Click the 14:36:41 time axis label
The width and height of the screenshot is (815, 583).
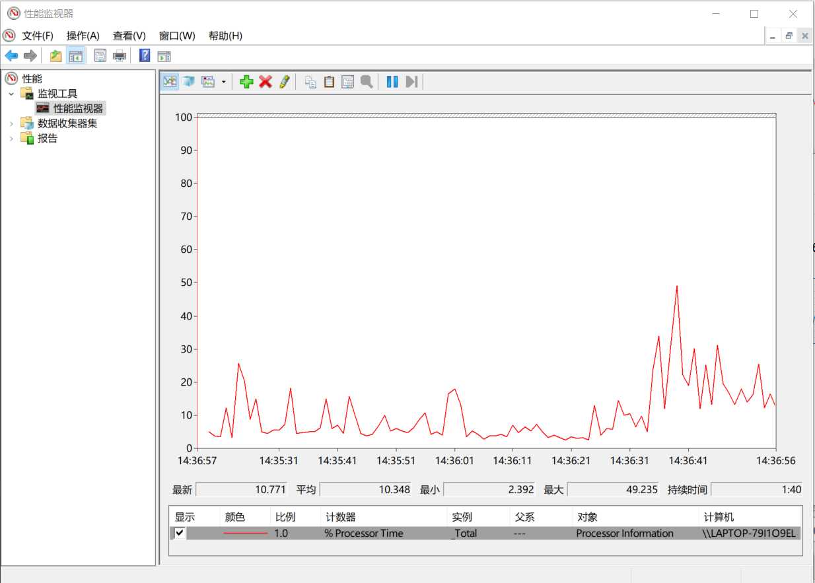click(688, 460)
